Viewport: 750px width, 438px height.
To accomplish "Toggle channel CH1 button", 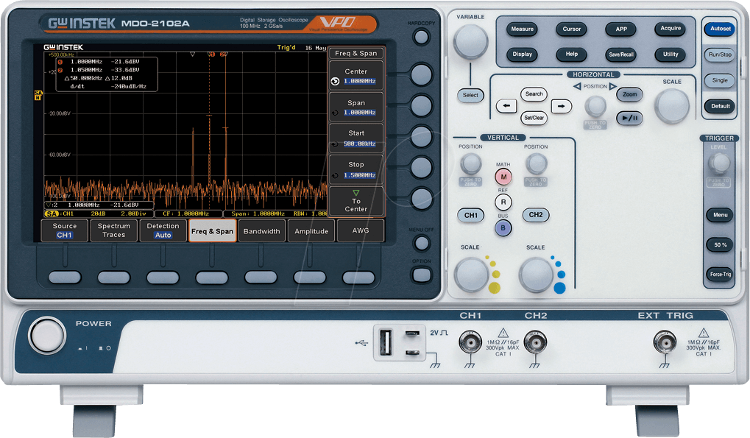I will coord(470,215).
